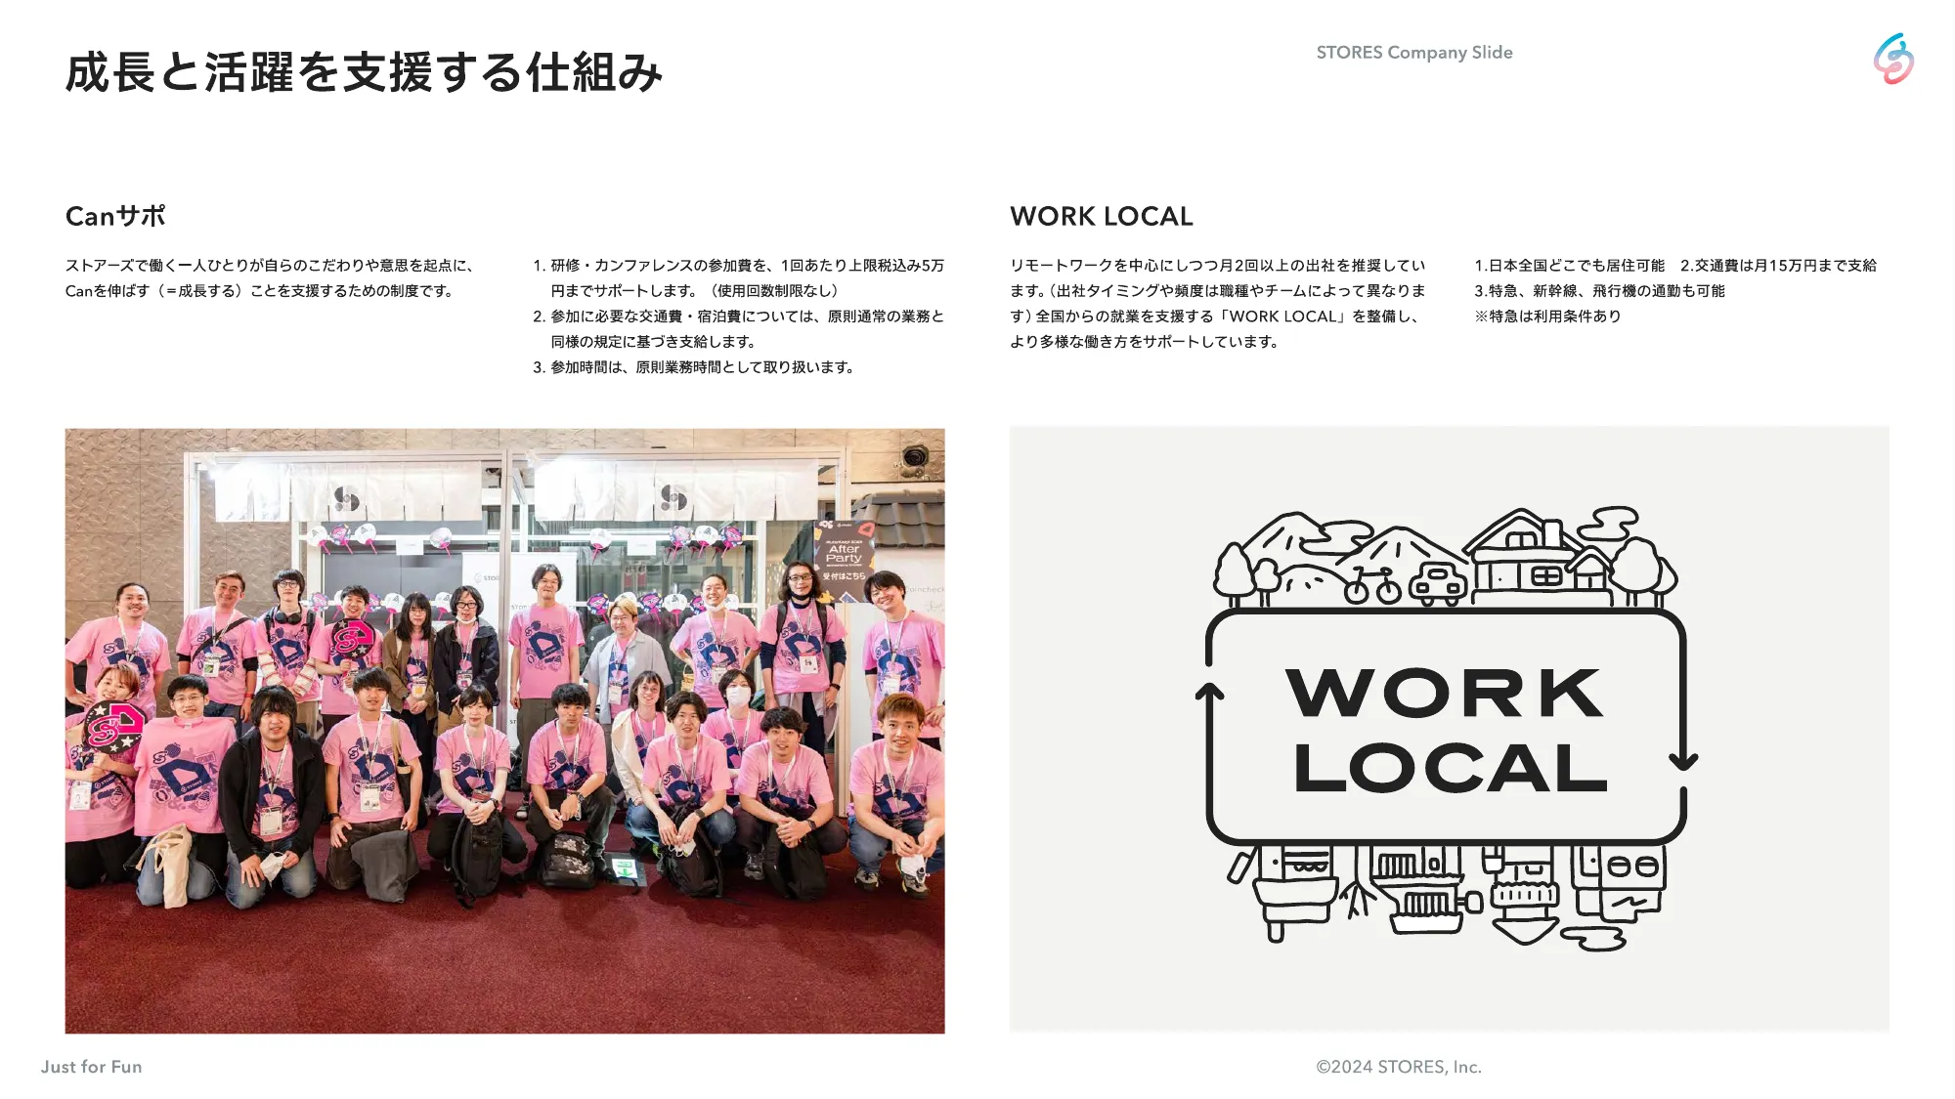This screenshot has height=1099, width=1955.
Task: Click list item one about 研修・カンファレンス
Action: (738, 278)
